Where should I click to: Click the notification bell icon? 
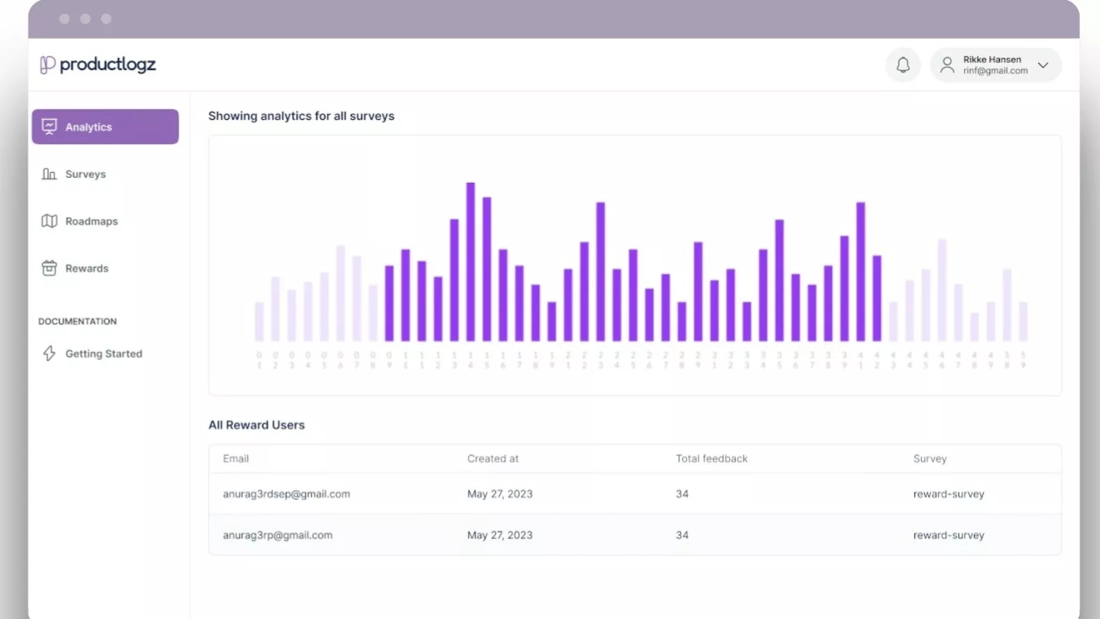click(903, 65)
